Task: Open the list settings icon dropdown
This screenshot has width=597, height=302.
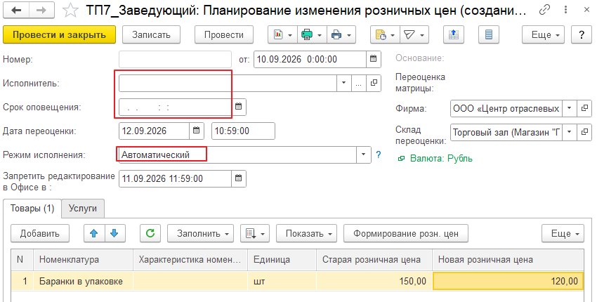Action: 255,233
